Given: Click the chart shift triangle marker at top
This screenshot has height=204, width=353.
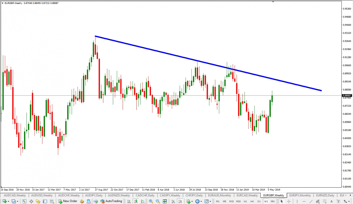Looking at the screenshot, I should pos(273,2).
